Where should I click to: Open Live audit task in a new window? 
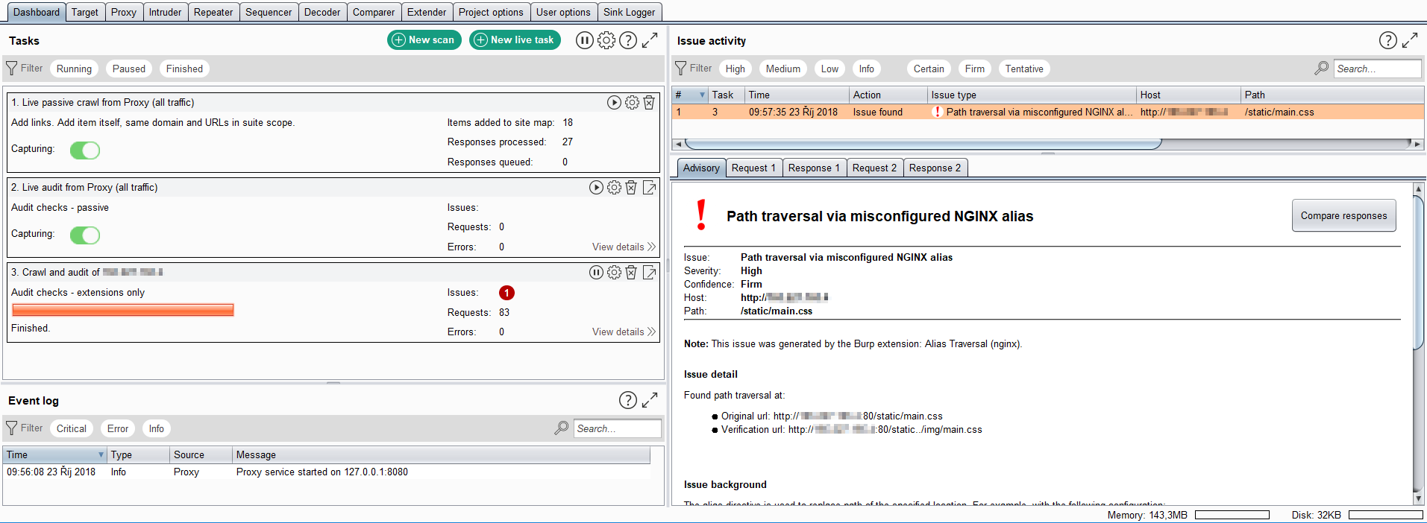tap(650, 188)
